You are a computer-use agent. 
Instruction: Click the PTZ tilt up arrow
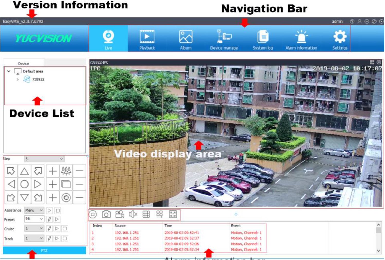point(24,171)
